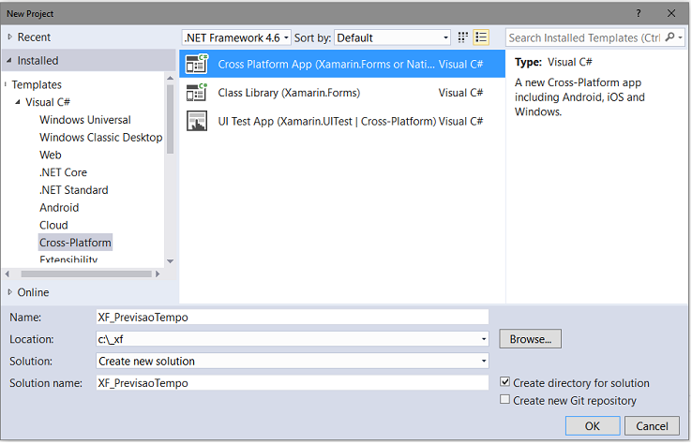Open the Location path dropdown arrow

[484, 339]
